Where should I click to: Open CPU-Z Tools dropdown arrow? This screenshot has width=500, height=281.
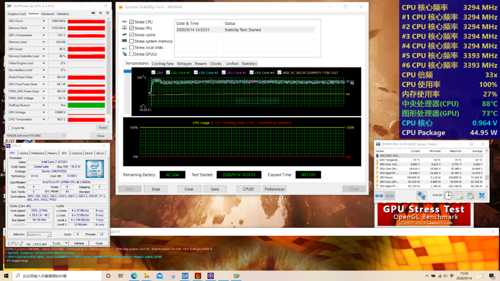(66, 244)
